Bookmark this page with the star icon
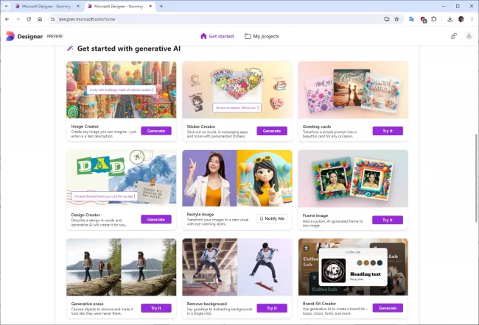This screenshot has height=325, width=479. click(396, 18)
